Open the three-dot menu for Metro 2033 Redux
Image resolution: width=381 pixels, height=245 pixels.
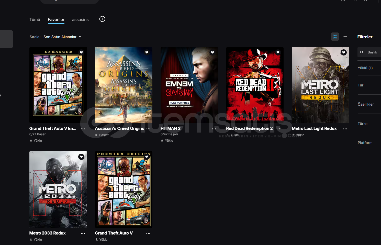(x=83, y=233)
